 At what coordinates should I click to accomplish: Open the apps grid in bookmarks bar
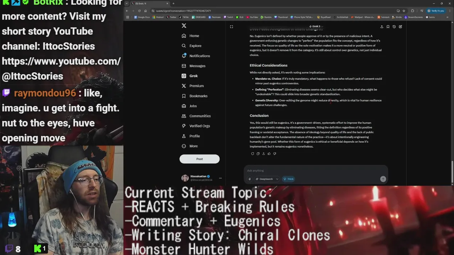[128, 17]
